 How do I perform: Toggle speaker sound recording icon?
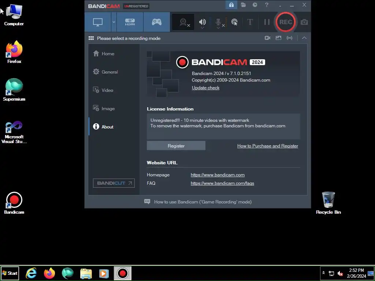[x=202, y=22]
